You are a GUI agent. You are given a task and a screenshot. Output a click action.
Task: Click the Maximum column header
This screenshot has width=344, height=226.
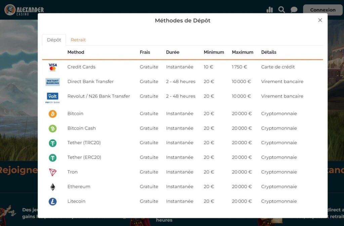243,52
